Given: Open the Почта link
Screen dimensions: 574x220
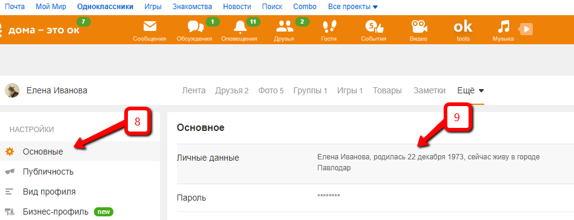Looking at the screenshot, I should pos(15,7).
